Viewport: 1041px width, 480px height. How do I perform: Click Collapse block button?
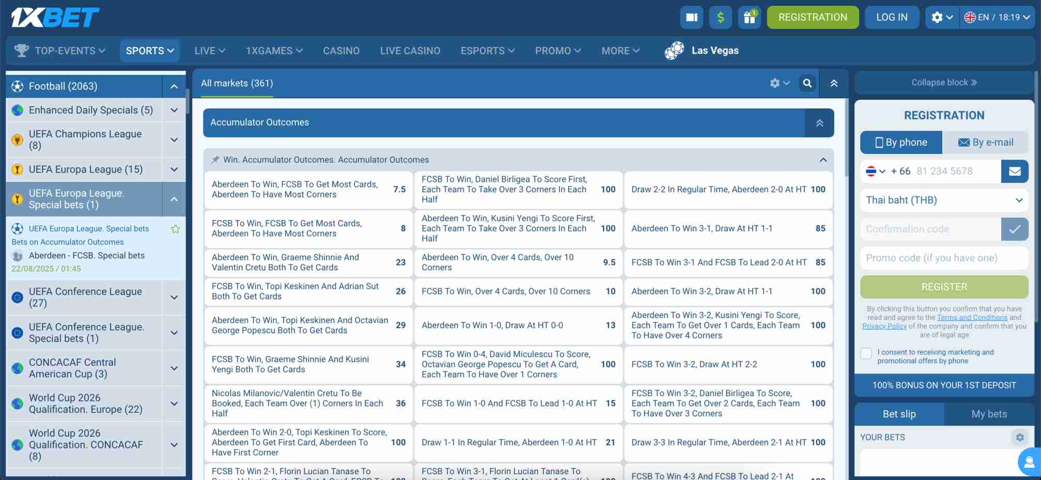(x=944, y=83)
